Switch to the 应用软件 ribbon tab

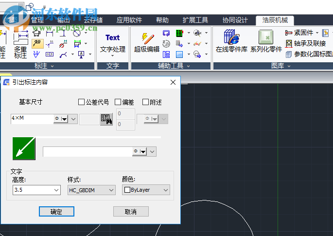click(129, 20)
